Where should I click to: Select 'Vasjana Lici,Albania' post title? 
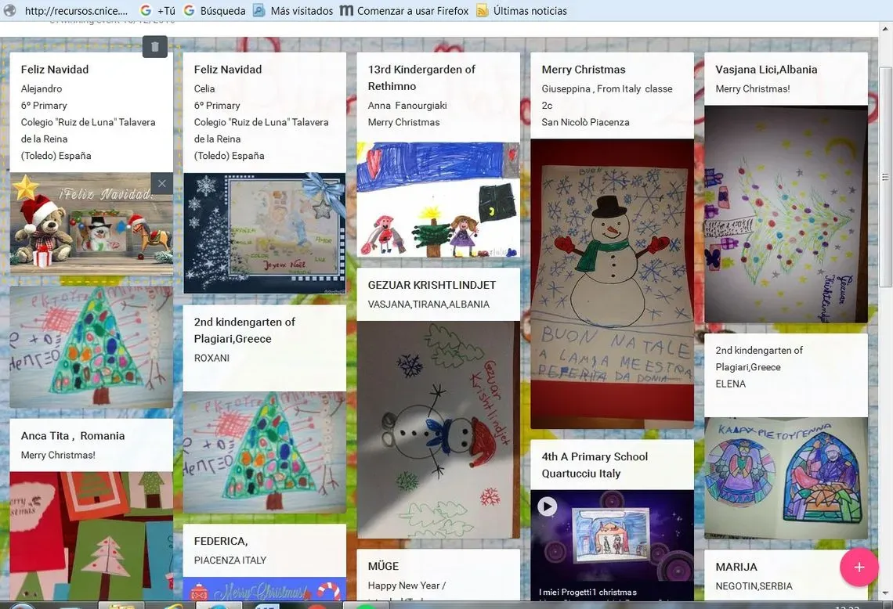(x=766, y=70)
